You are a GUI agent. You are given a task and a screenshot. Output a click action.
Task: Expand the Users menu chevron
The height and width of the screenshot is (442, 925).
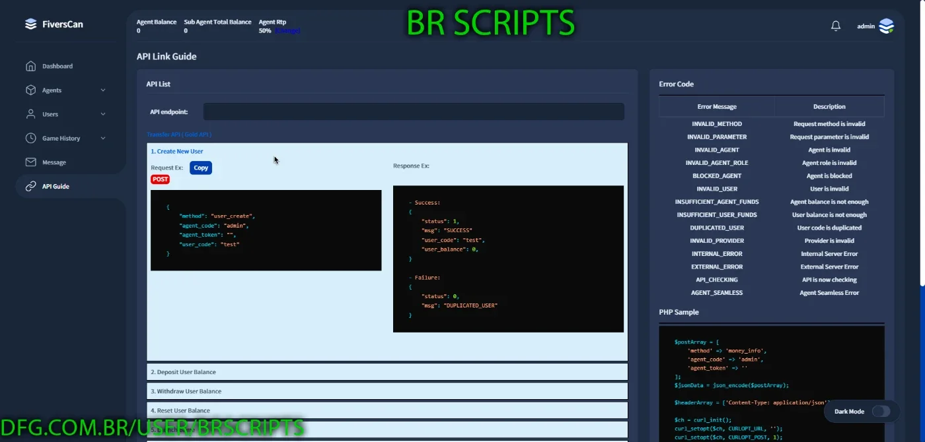(x=103, y=114)
